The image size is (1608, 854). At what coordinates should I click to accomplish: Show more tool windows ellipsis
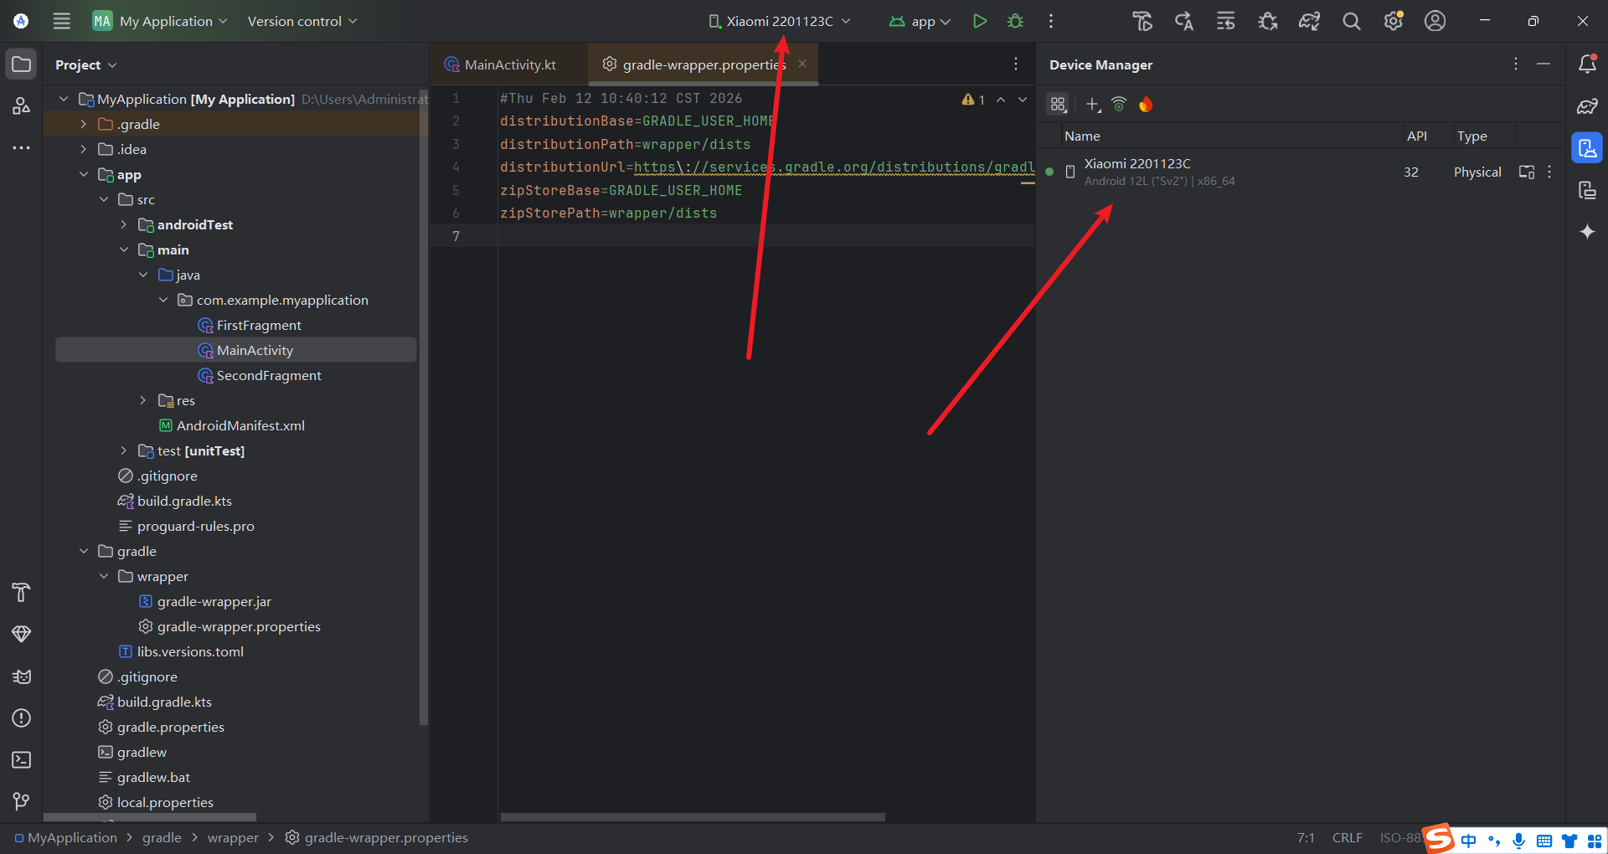(x=22, y=148)
